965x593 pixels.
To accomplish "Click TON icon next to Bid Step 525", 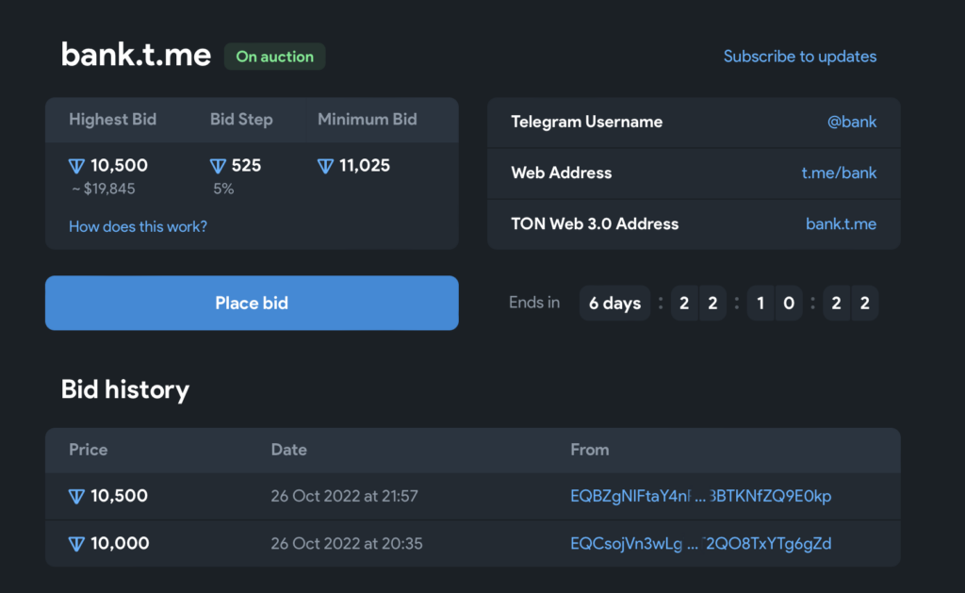I will click(218, 166).
